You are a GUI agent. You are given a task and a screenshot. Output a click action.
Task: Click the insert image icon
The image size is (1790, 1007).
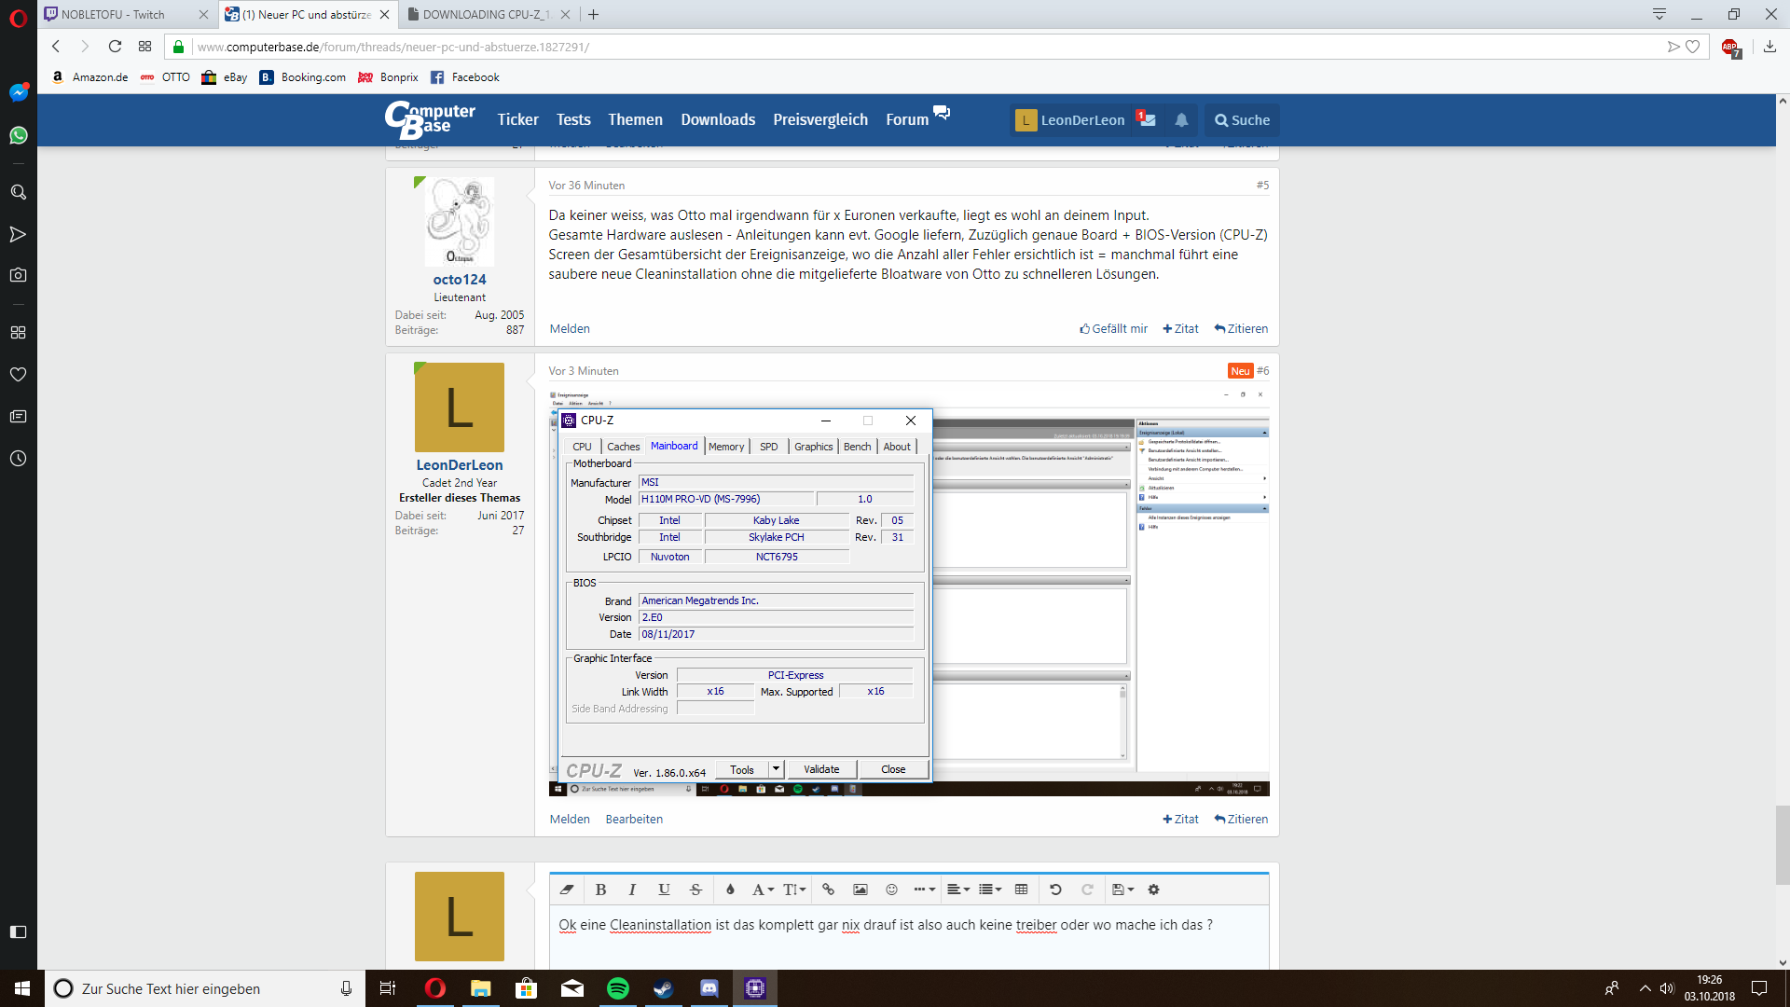click(x=860, y=890)
